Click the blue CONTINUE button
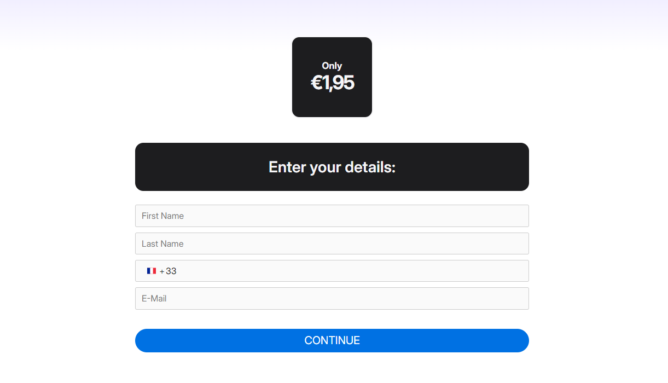 (332, 340)
